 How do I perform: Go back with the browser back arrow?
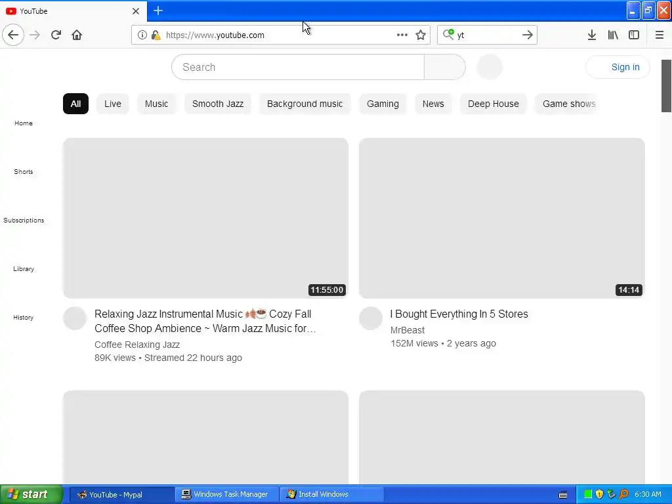[x=13, y=35]
